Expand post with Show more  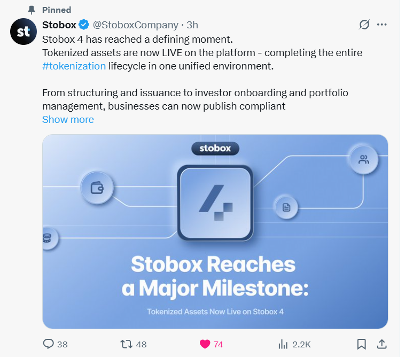point(68,120)
